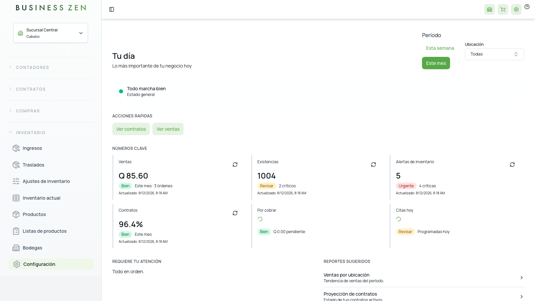
Task: Open the shopping cart icon
Action: [503, 9]
